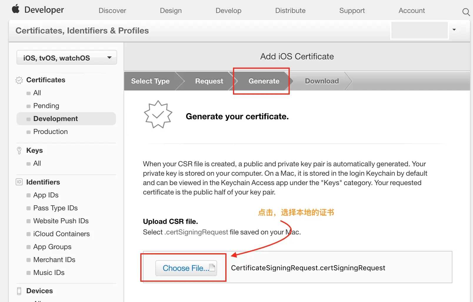Open the iOS, tvOS, watchOS platform dropdown
This screenshot has width=473, height=302.
(67, 58)
